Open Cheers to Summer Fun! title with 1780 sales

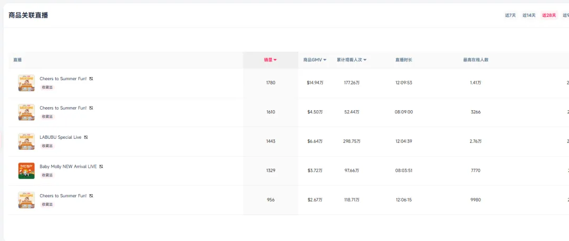coord(63,79)
